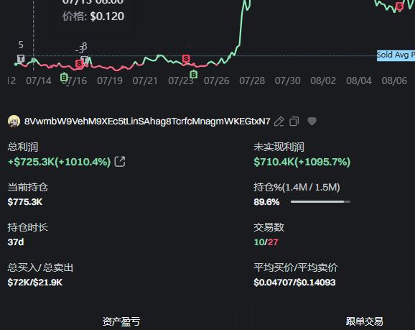Click total buy/sell $72K/$21.9K

tap(35, 283)
